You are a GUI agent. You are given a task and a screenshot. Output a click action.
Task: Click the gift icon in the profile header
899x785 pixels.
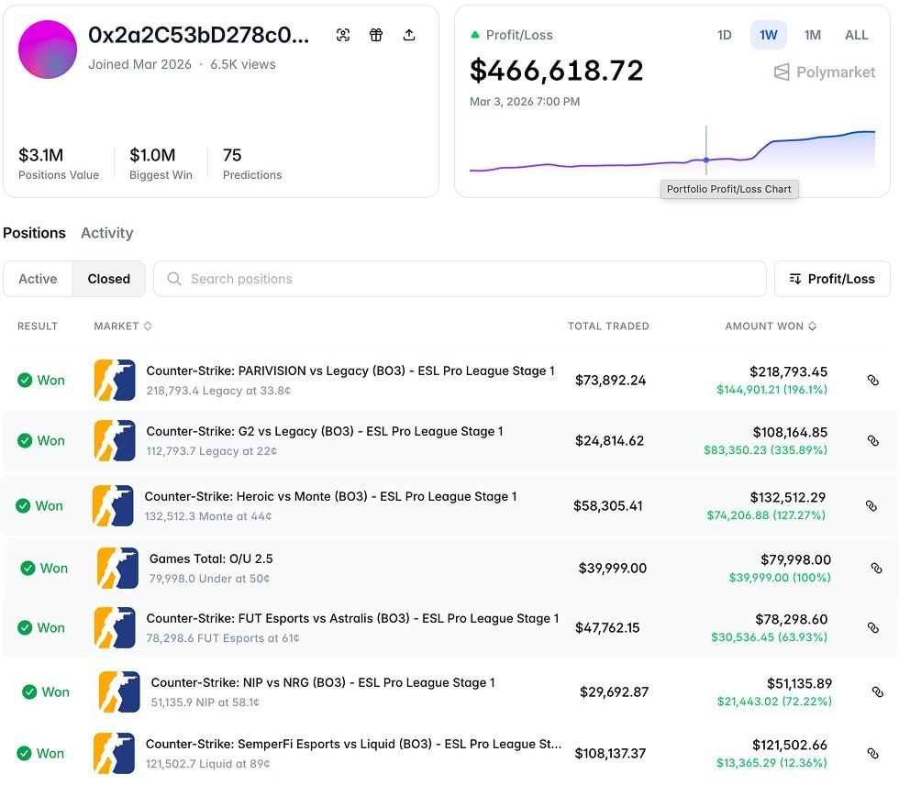point(376,35)
